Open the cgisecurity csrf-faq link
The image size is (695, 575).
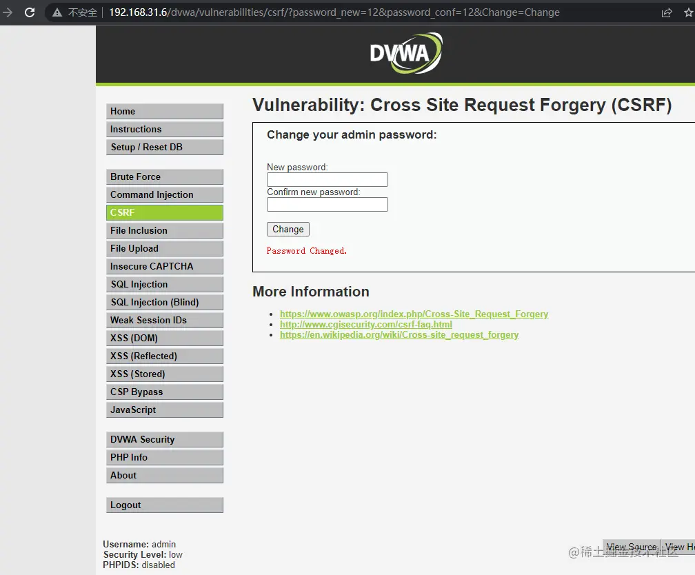pos(366,324)
